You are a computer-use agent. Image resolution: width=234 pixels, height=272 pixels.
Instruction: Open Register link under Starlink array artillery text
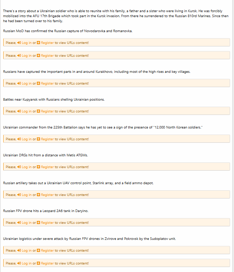tap(47, 195)
